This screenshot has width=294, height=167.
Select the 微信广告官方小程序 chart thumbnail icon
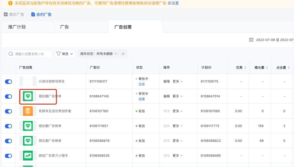[x=27, y=155]
